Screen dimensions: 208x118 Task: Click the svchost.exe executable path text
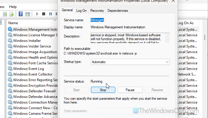(100, 53)
